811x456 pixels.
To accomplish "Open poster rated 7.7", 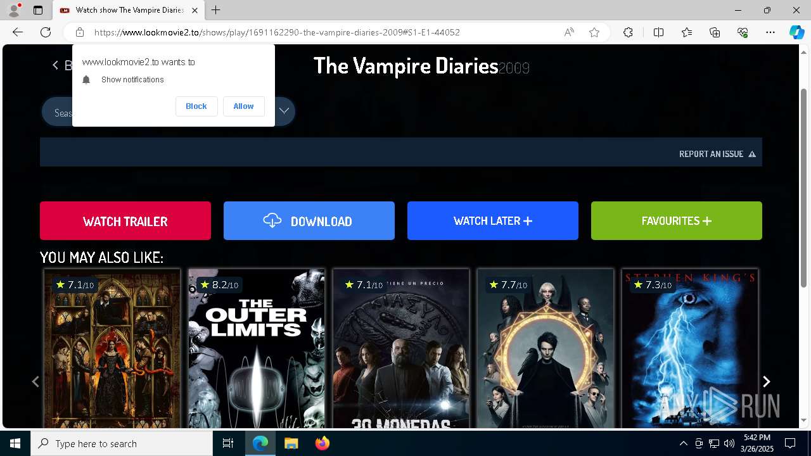I will point(546,348).
